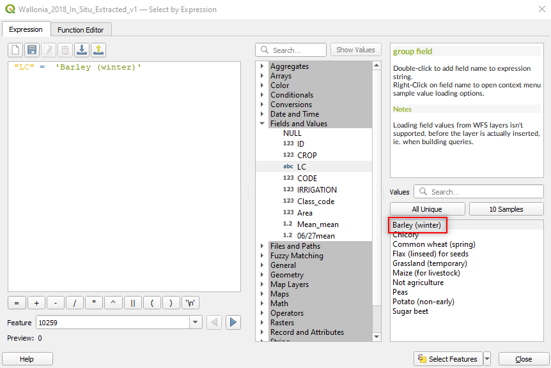The width and height of the screenshot is (551, 368).
Task: Open the Feature dropdown list
Action: [196, 322]
